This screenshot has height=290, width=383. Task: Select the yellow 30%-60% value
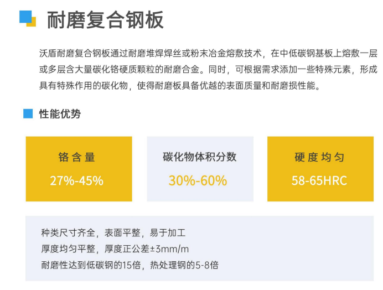(x=198, y=180)
